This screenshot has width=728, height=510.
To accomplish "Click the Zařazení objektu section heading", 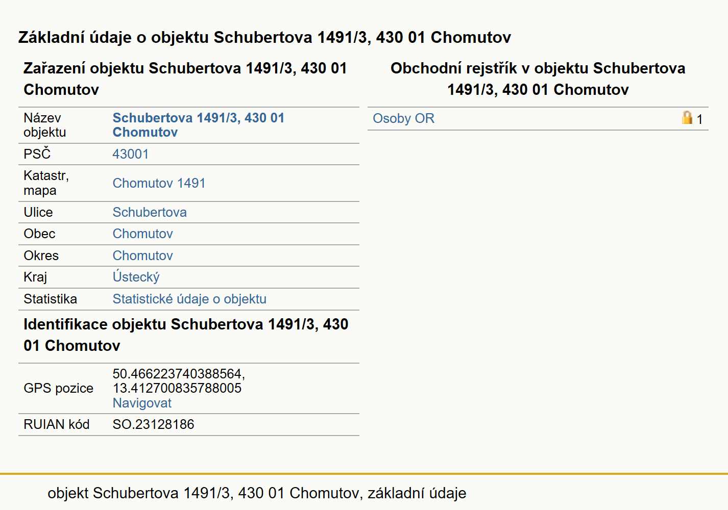I will 185,79.
